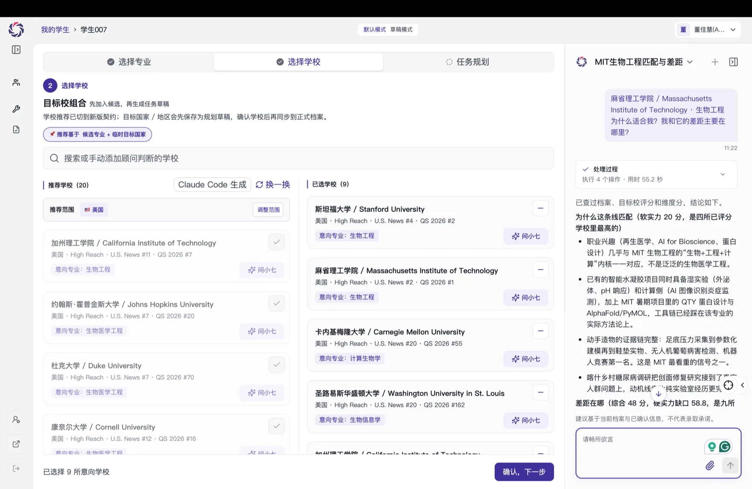Toggle checkmark for Cornell University
Screen dimensions: 752x489
(x=277, y=426)
